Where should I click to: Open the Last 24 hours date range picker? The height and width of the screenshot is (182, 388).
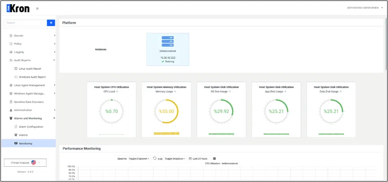198,159
